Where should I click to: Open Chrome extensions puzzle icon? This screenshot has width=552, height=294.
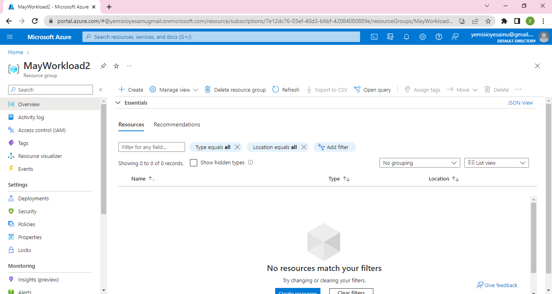point(504,21)
